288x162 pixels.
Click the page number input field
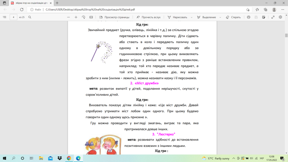pyautogui.click(x=13, y=17)
